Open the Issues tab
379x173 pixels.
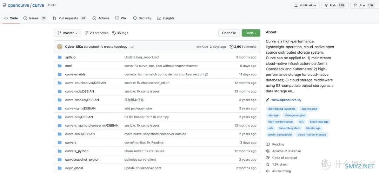point(35,18)
